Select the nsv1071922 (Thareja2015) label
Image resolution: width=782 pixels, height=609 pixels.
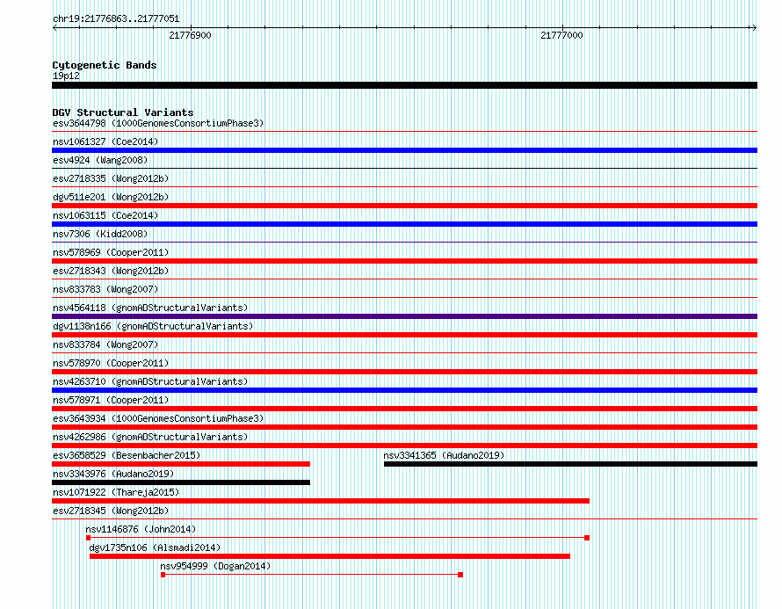pyautogui.click(x=116, y=492)
